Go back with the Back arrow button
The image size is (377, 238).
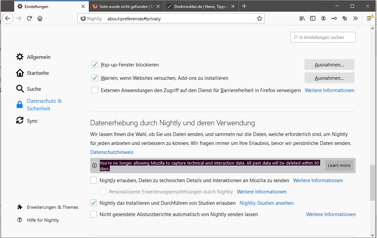click(x=8, y=18)
